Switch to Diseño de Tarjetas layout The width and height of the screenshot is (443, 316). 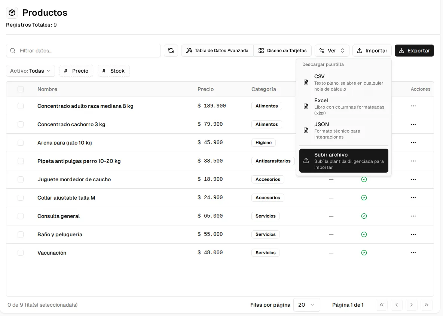tap(282, 51)
